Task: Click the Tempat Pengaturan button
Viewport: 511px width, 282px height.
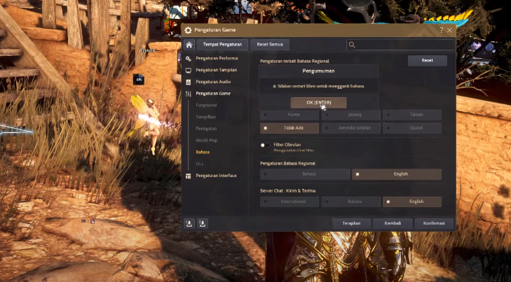Action: click(223, 45)
